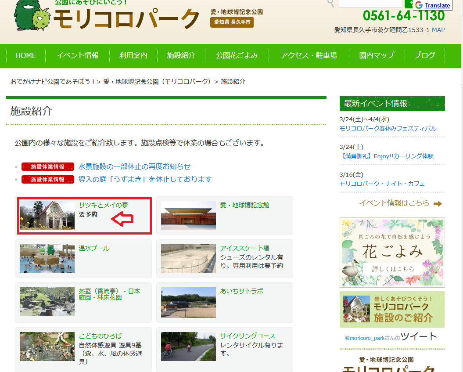Open the @moricoro_park tweets link

(x=391, y=337)
